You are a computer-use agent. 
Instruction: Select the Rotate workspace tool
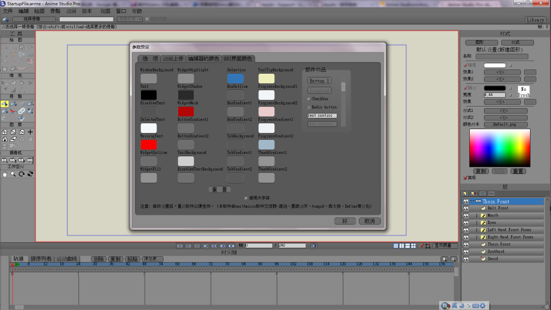[22, 174]
